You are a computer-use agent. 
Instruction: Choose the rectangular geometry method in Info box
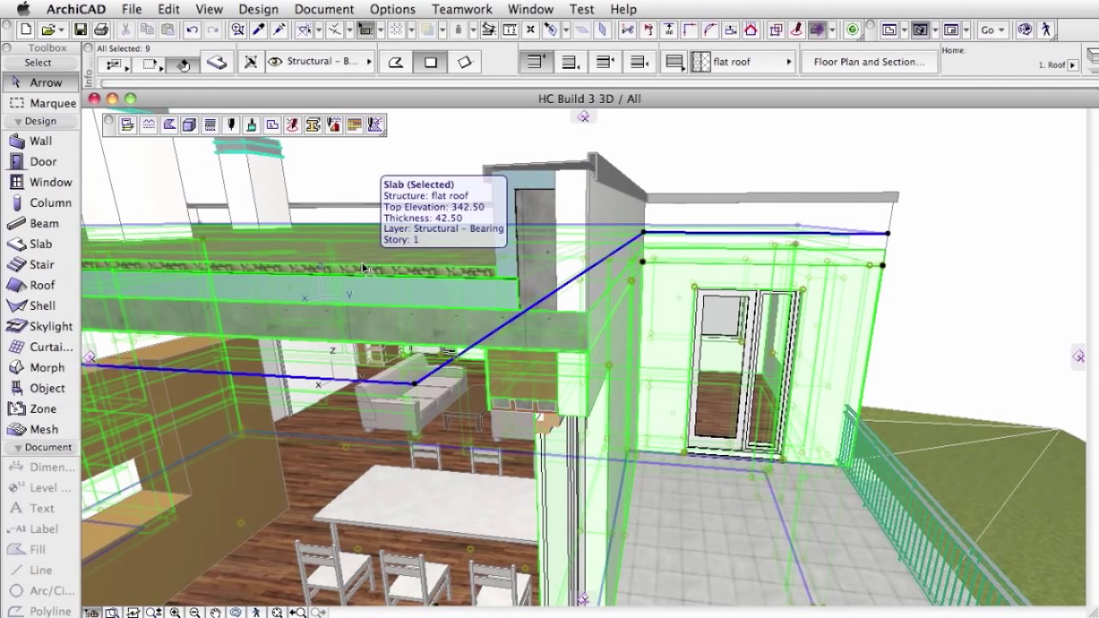(431, 62)
